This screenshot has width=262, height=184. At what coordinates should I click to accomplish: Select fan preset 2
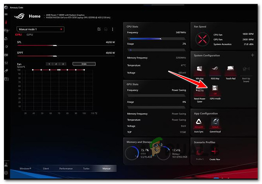(x=56, y=64)
